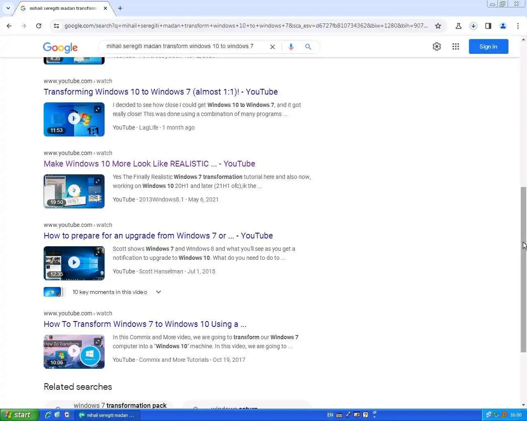Click the scrollbar up arrow

coord(523,39)
